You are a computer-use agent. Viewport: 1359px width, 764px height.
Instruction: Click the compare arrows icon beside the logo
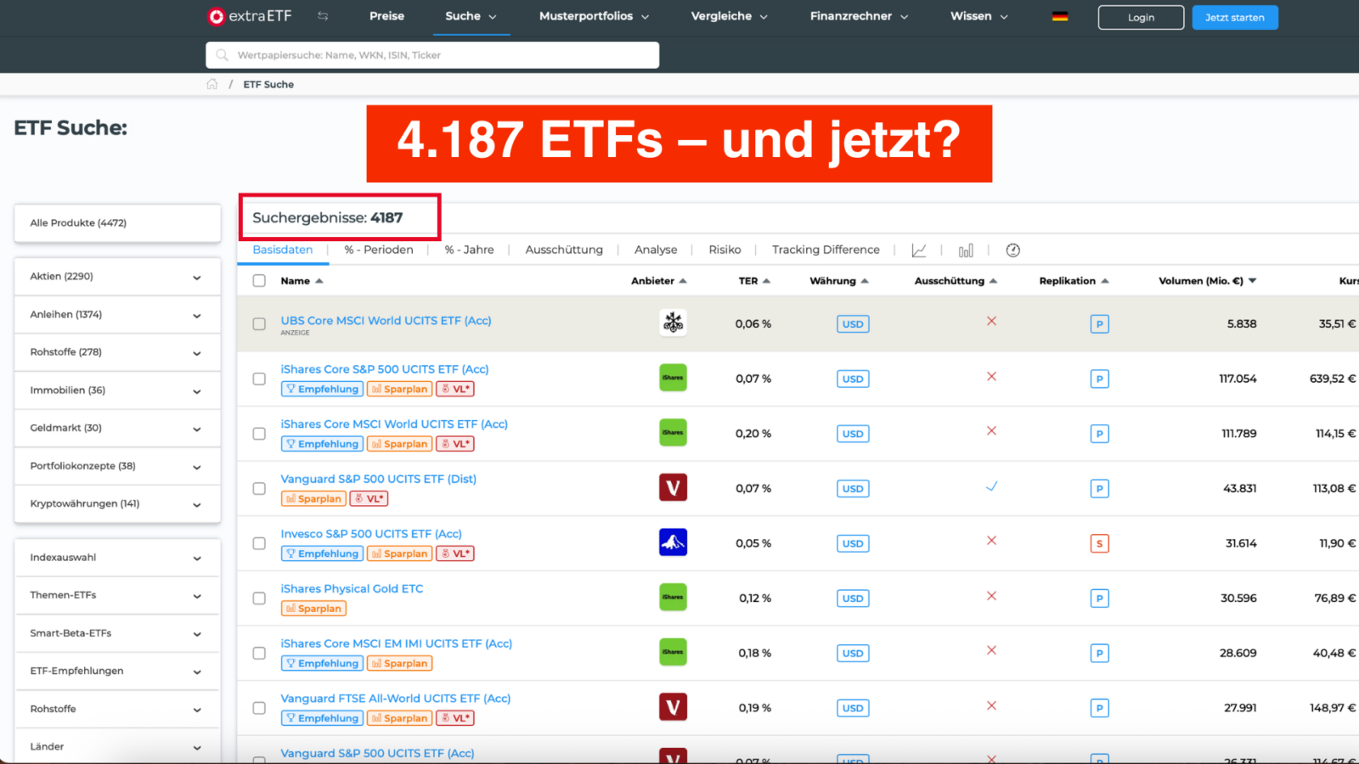click(x=323, y=16)
